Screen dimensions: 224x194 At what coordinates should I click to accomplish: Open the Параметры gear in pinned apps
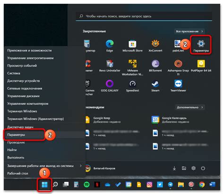click(x=201, y=46)
